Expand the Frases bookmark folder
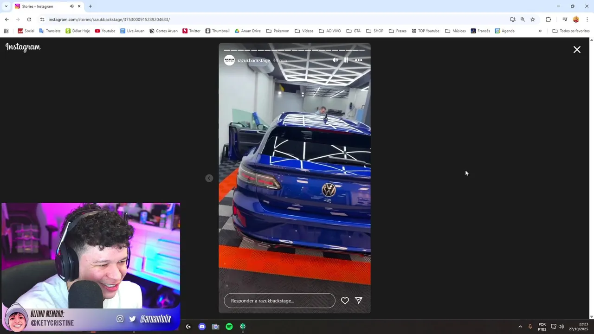 click(398, 31)
